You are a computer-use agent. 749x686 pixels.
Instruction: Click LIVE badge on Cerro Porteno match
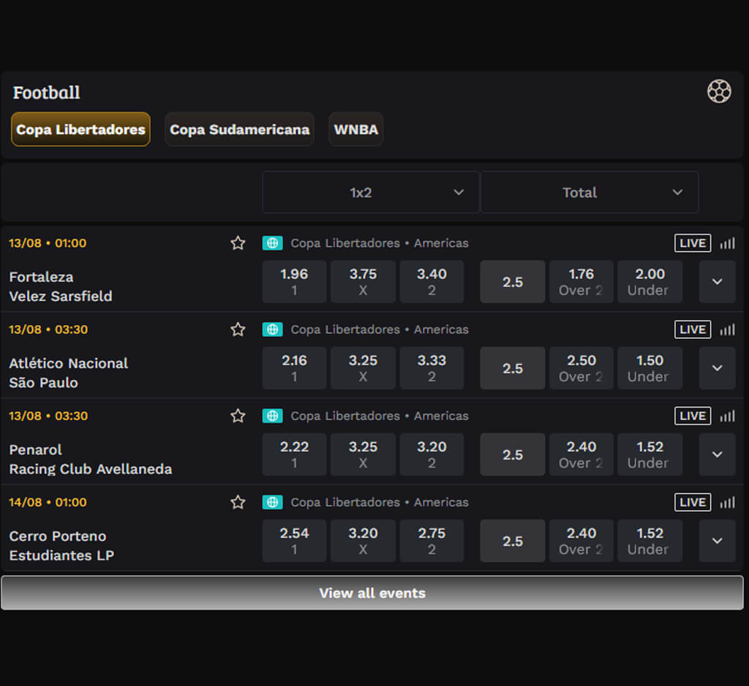pyautogui.click(x=693, y=503)
